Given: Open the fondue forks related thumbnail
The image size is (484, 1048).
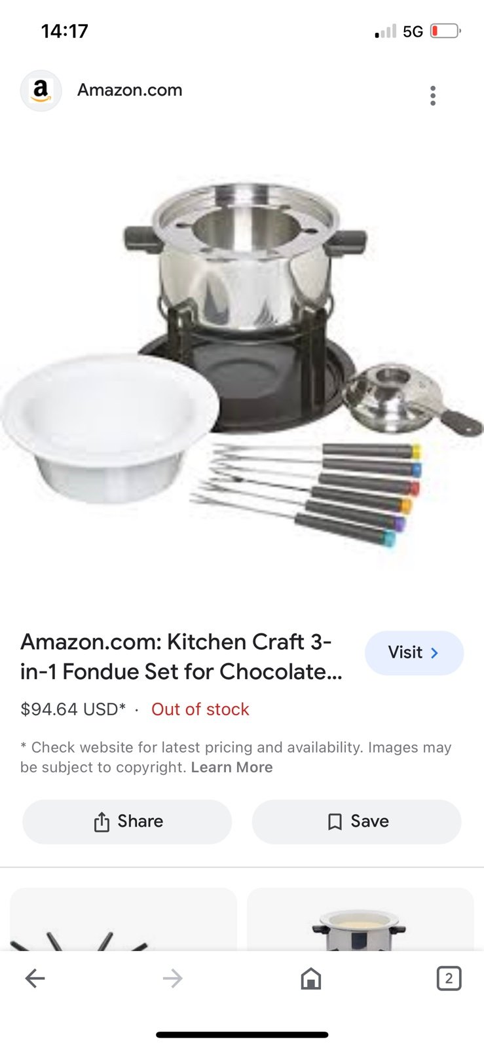Looking at the screenshot, I should coord(123,919).
